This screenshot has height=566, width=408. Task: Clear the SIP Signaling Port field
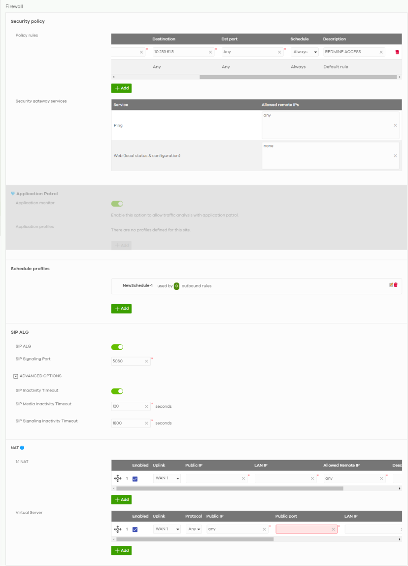(146, 361)
